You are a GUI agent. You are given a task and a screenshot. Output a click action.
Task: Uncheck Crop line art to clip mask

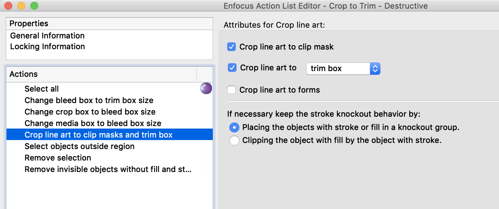click(231, 47)
